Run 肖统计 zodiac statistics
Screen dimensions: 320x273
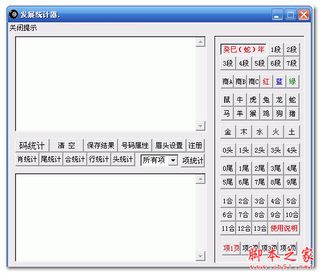(x=27, y=159)
